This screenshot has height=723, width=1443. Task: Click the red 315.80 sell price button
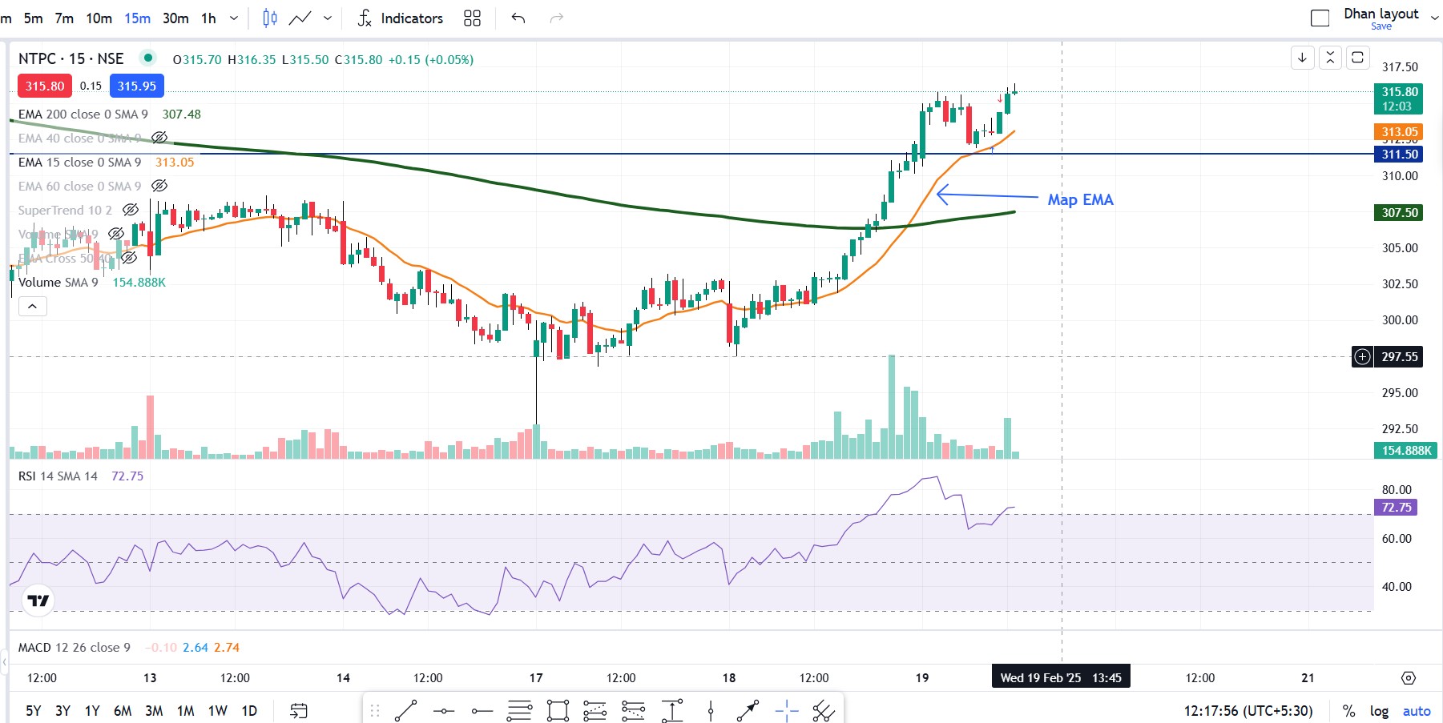pos(45,86)
